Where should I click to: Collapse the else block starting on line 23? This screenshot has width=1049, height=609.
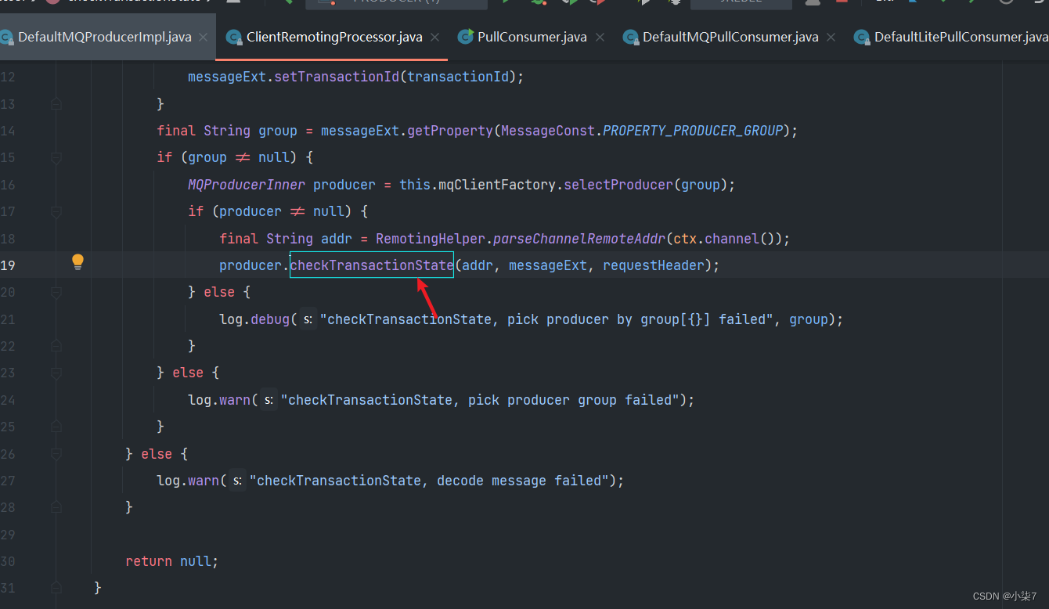56,373
